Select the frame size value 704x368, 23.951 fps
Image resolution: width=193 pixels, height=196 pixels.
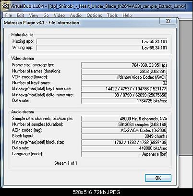pyautogui.click(x=124, y=65)
